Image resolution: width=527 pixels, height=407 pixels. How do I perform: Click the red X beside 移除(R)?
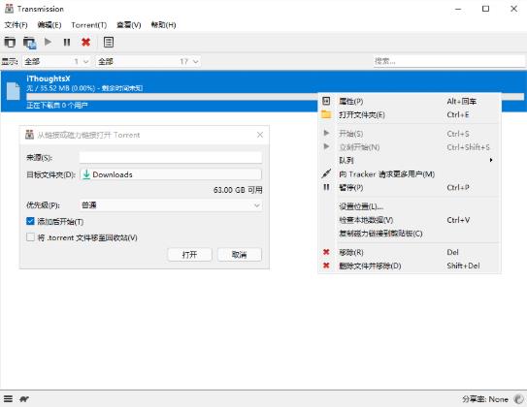[x=326, y=252]
